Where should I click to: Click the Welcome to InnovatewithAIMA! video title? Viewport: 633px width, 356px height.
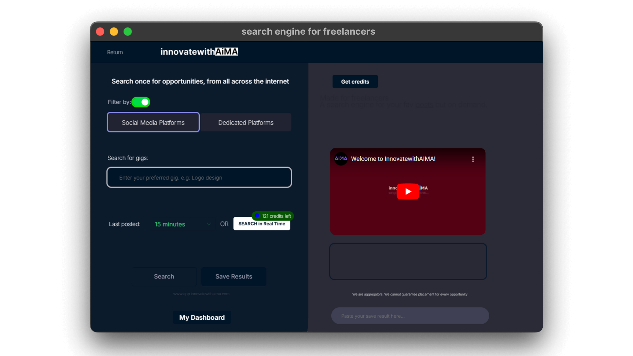[x=393, y=159]
